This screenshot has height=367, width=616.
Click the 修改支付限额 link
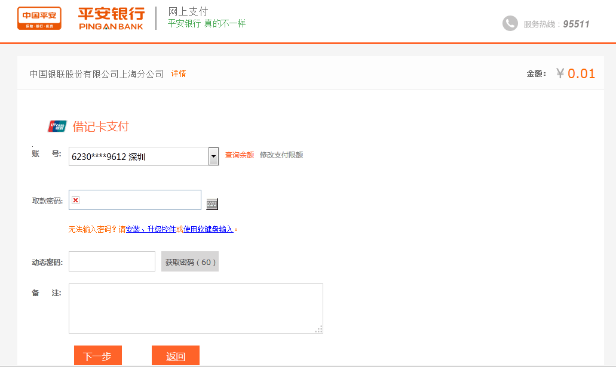(x=281, y=155)
